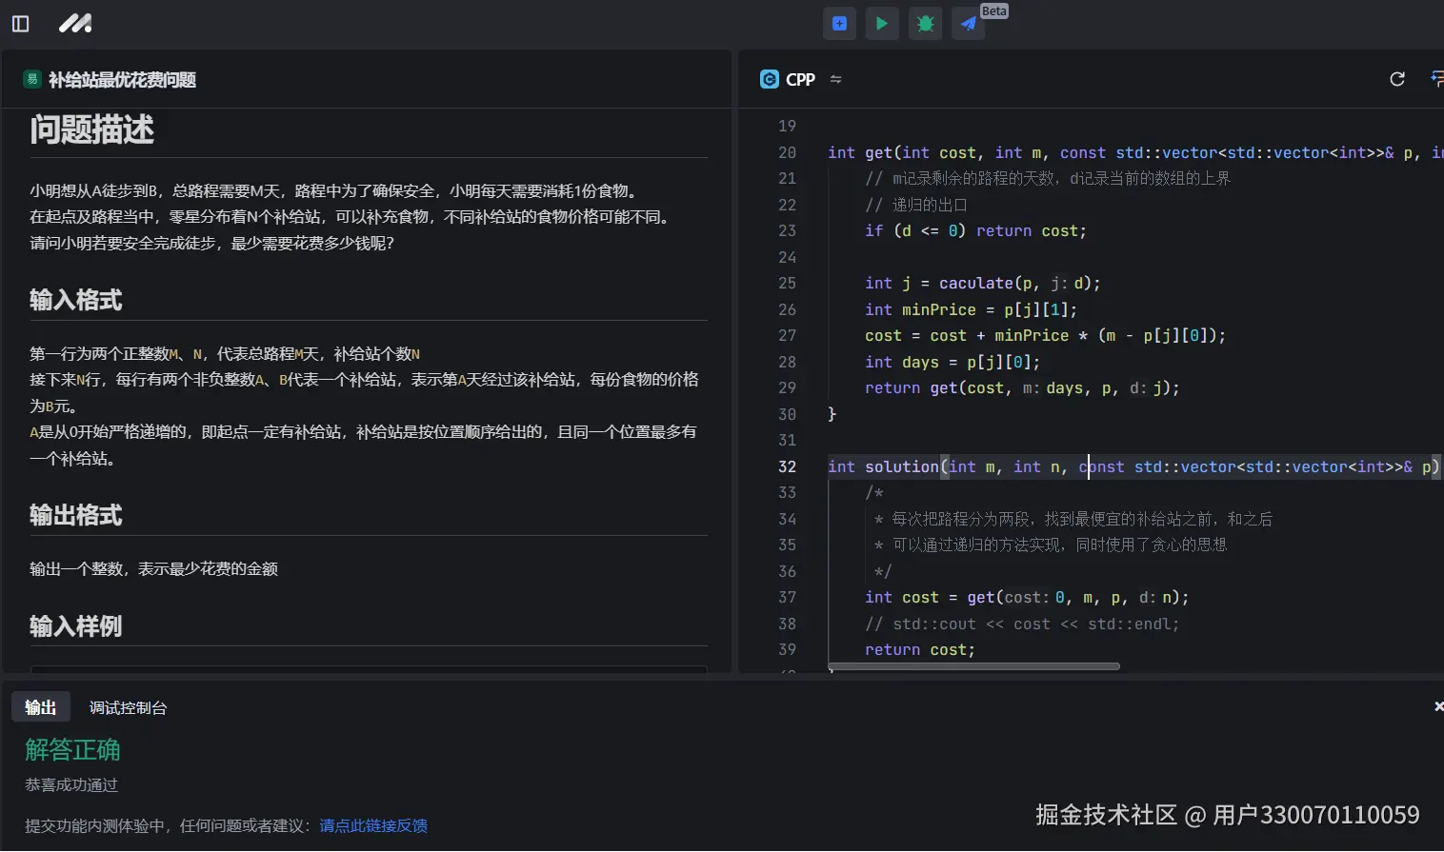The width and height of the screenshot is (1444, 852).
Task: Reset the code with the refresh icon
Action: click(1396, 79)
